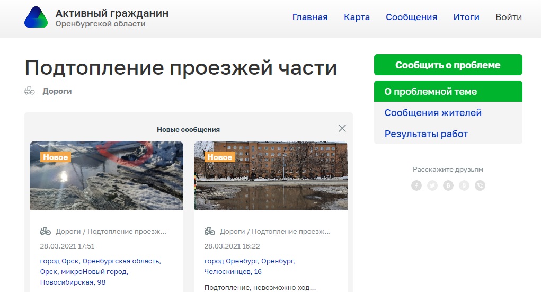
Task: Go to the Карта page
Action: click(x=357, y=17)
